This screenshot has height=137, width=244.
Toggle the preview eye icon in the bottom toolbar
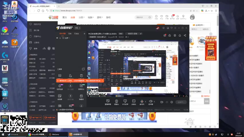(167, 102)
